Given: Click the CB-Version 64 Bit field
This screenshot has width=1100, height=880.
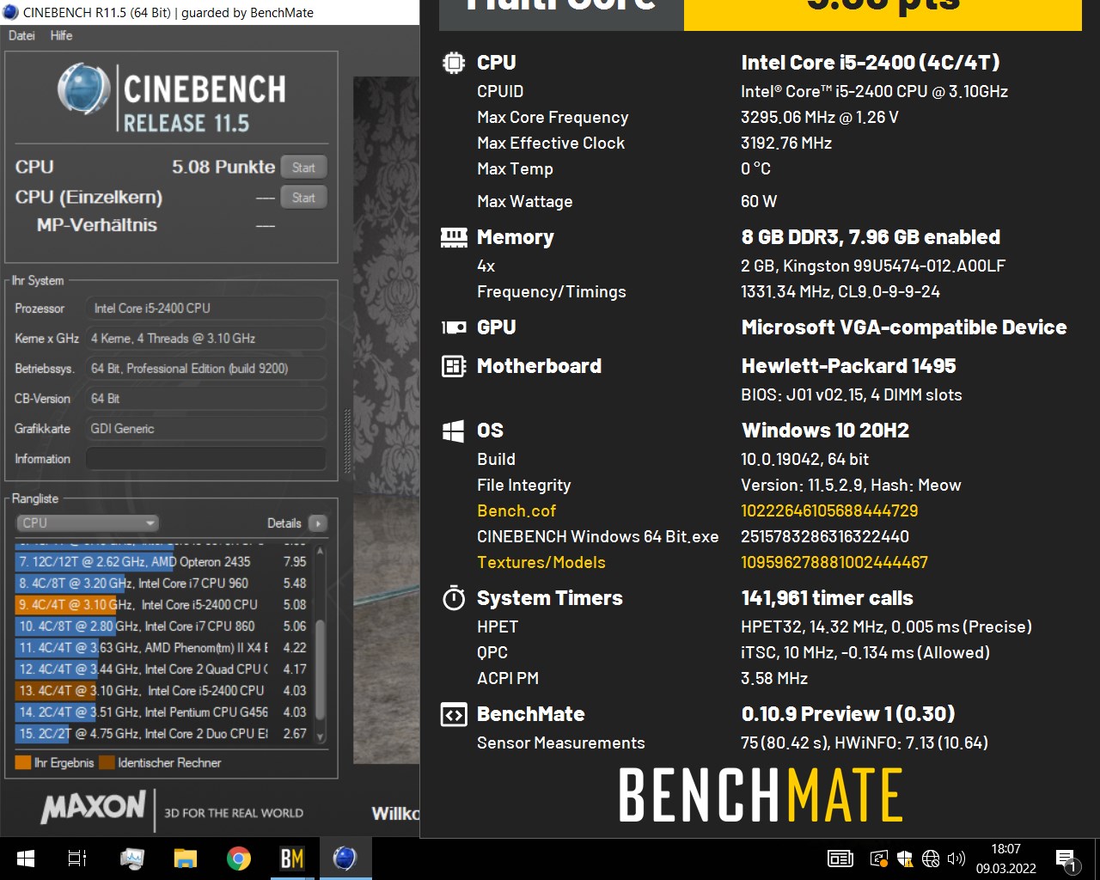Looking at the screenshot, I should 205,399.
